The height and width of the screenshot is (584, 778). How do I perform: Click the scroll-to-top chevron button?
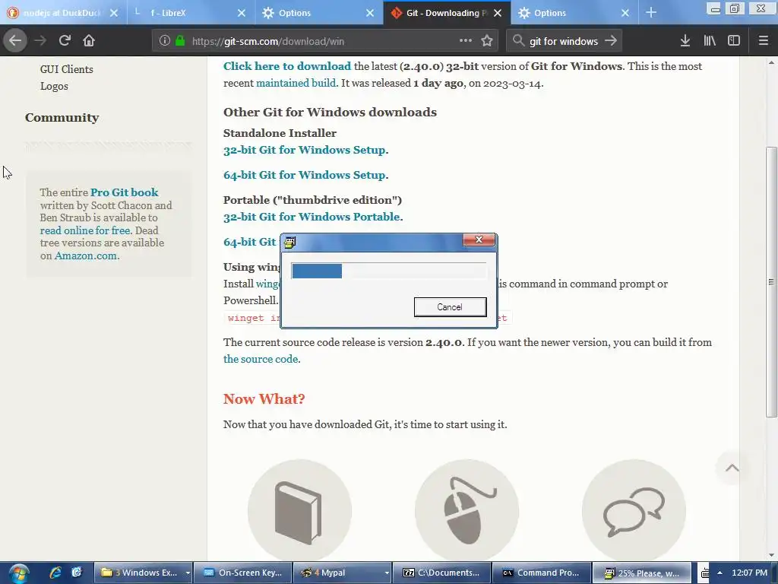coord(732,468)
